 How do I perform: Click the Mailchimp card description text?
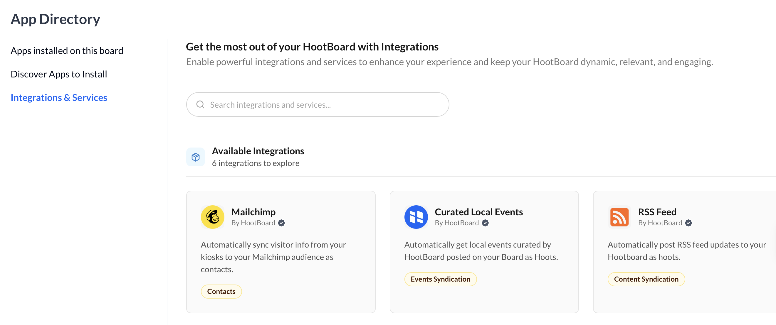point(273,257)
